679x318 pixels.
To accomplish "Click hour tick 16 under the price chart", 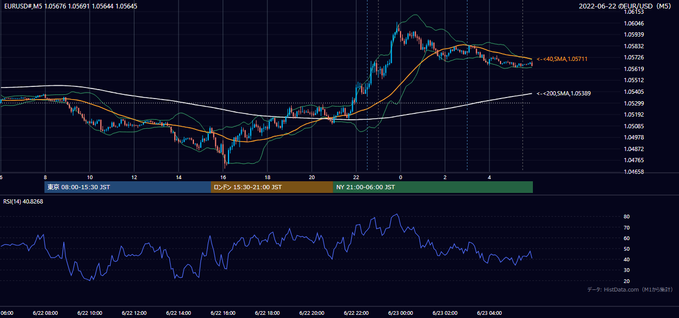I will point(223,178).
